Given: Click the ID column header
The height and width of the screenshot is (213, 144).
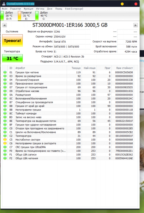Looking at the screenshot, I should click(11, 68).
